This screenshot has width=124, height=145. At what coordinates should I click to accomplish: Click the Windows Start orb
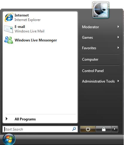tap(9, 139)
